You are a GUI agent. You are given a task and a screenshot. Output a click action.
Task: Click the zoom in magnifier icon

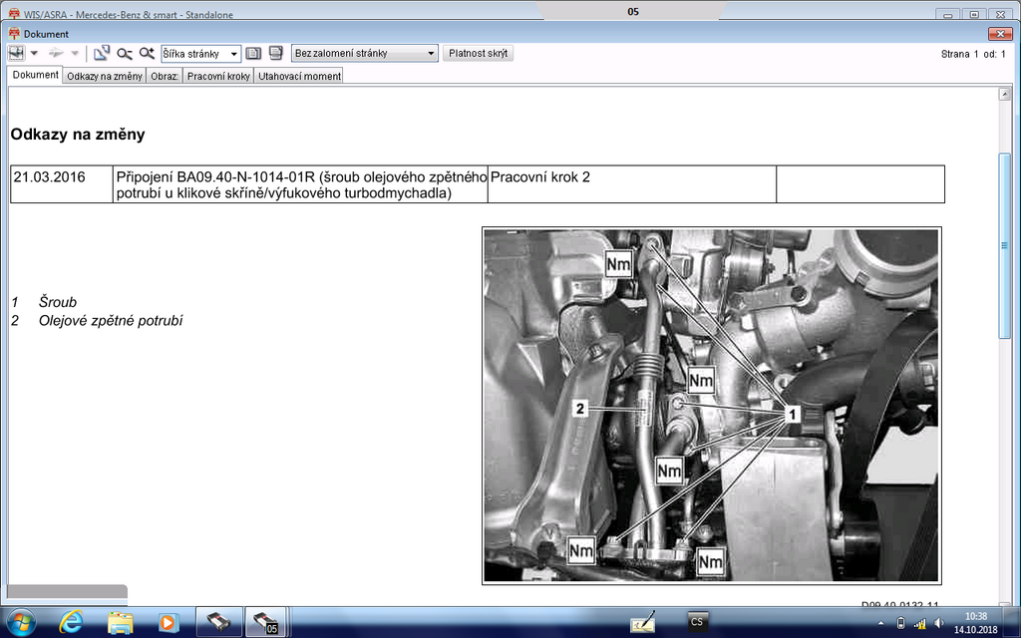coord(147,54)
